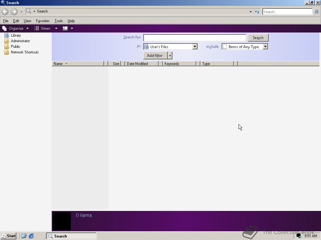This screenshot has height=240, width=321.
Task: Click the network tray icon
Action: pyautogui.click(x=298, y=236)
